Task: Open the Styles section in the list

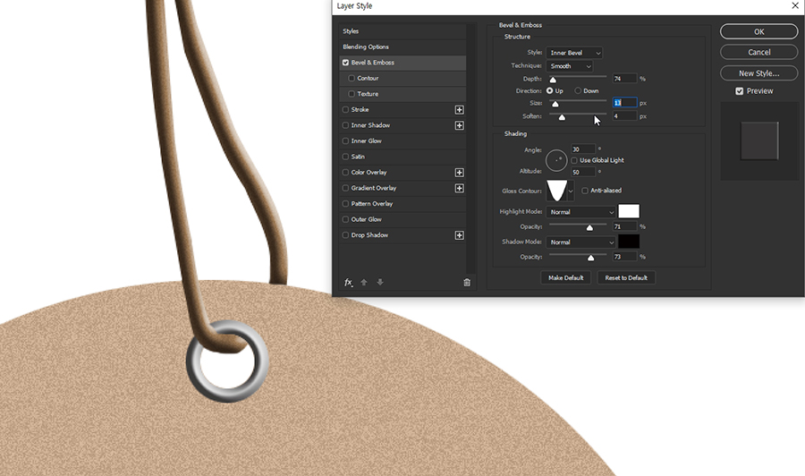Action: [x=402, y=31]
